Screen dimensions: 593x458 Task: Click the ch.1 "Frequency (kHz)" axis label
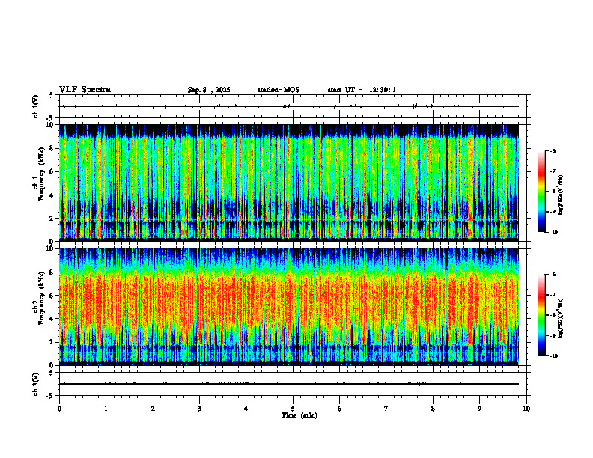tap(42, 172)
